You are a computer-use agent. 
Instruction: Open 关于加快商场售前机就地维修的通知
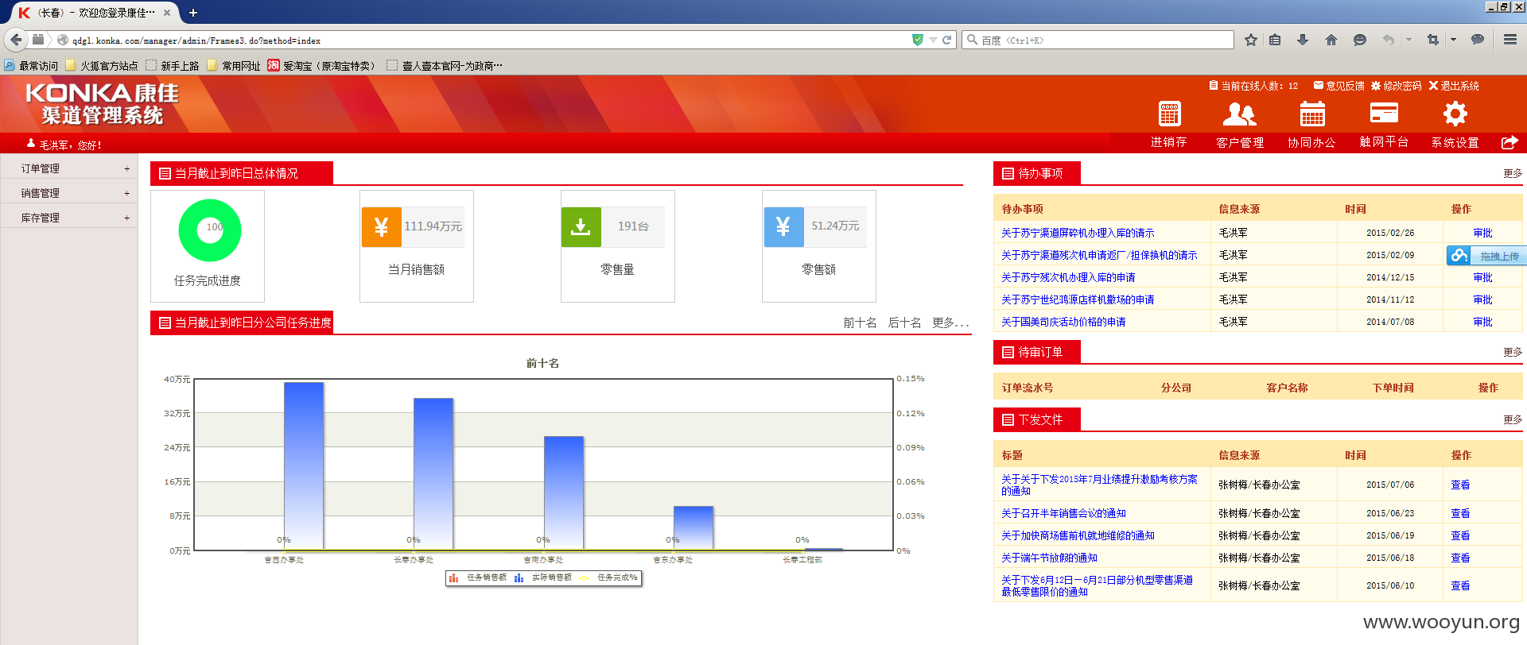pos(1078,535)
